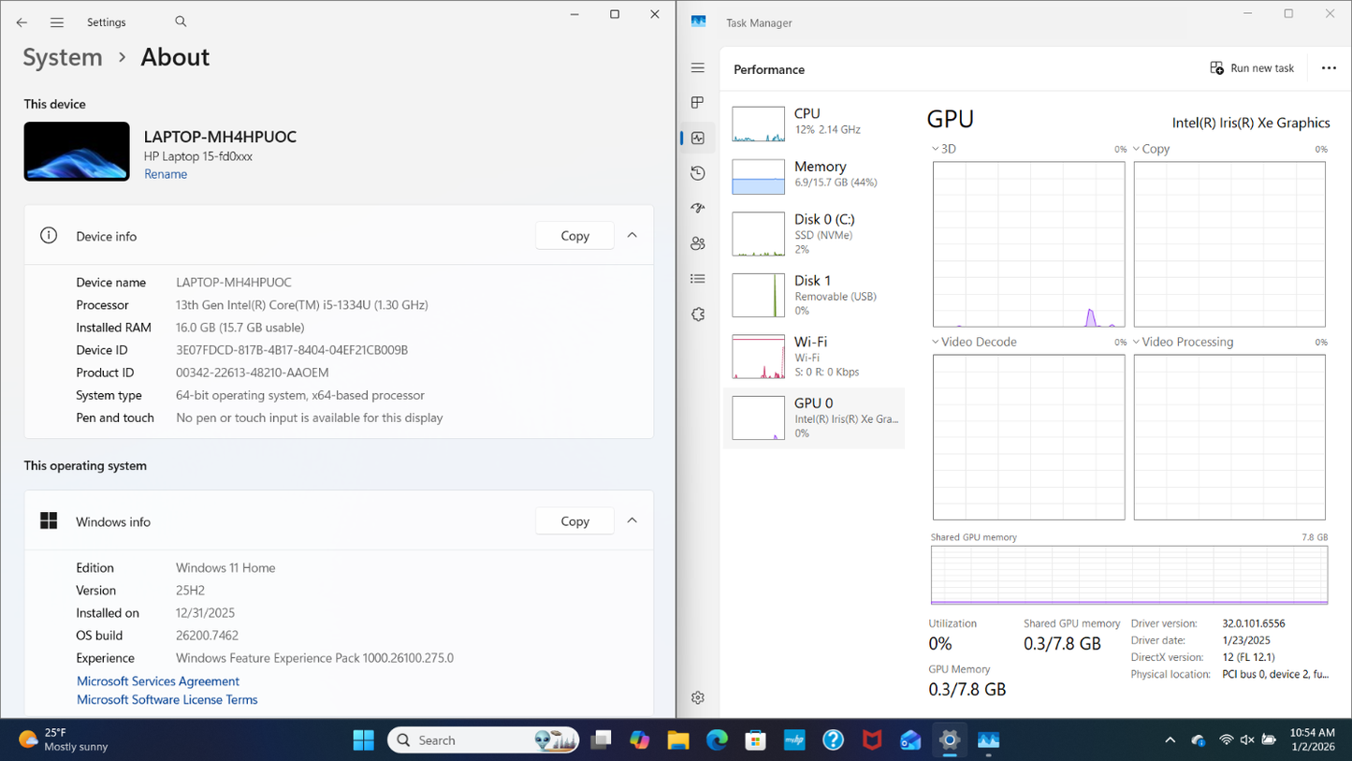
Task: Open Task Manager Processes page icon
Action: click(x=698, y=103)
